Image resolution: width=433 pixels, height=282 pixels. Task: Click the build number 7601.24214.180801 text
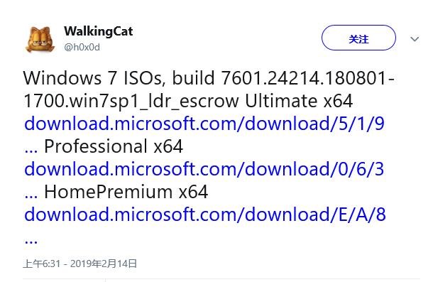point(305,78)
